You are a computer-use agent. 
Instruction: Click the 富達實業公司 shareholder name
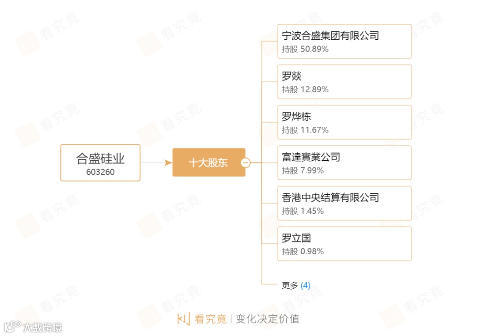click(x=311, y=157)
